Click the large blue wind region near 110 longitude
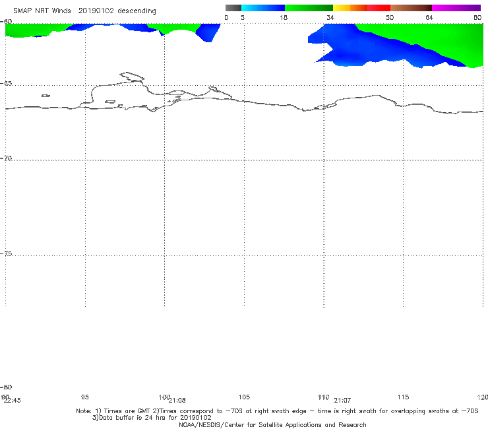Viewport: 488px width, 429px height. coord(358,47)
